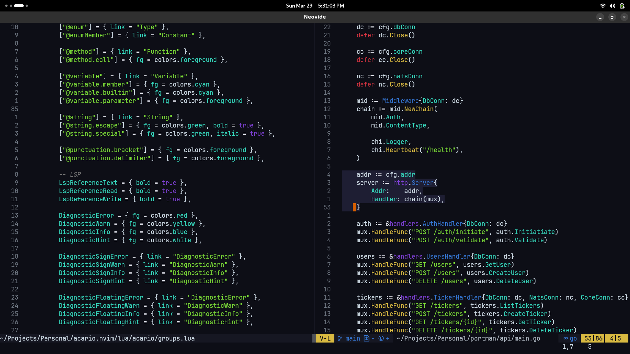Minimize the Neovide window
630x354 pixels.
600,17
